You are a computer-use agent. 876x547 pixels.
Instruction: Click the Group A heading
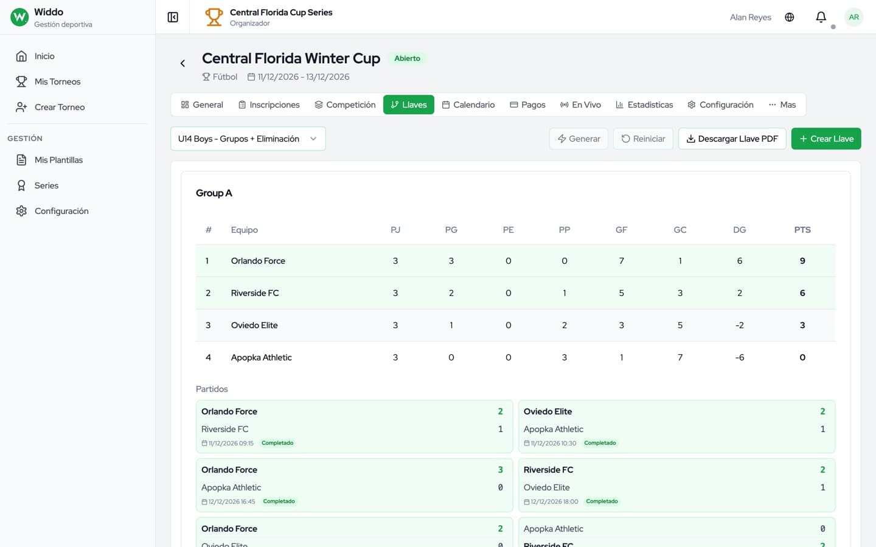coord(214,193)
